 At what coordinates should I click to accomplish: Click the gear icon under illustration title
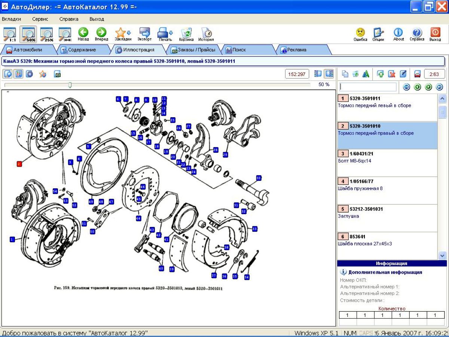pos(29,74)
